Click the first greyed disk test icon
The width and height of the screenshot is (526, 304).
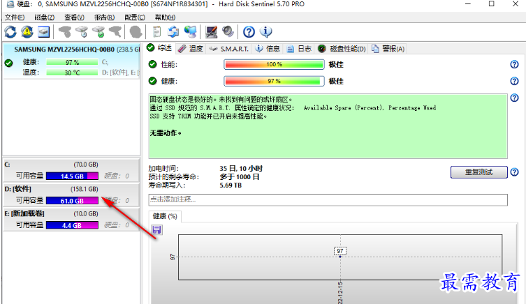click(x=65, y=32)
